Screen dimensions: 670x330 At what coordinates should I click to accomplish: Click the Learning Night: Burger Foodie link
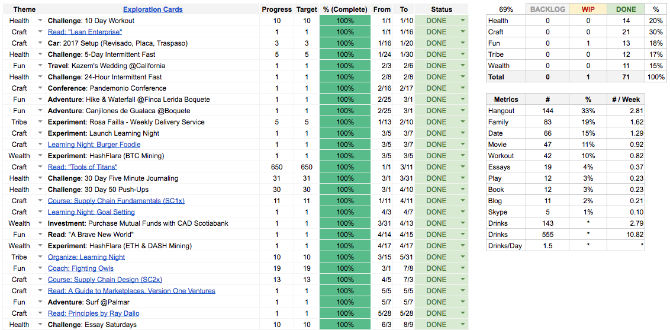point(94,145)
